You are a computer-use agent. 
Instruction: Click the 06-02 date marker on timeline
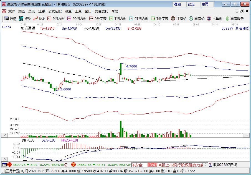coord(196,24)
